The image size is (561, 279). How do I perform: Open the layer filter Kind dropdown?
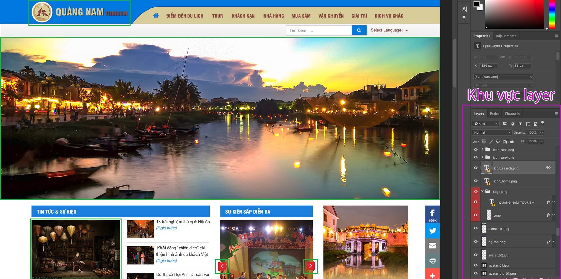[x=486, y=124]
